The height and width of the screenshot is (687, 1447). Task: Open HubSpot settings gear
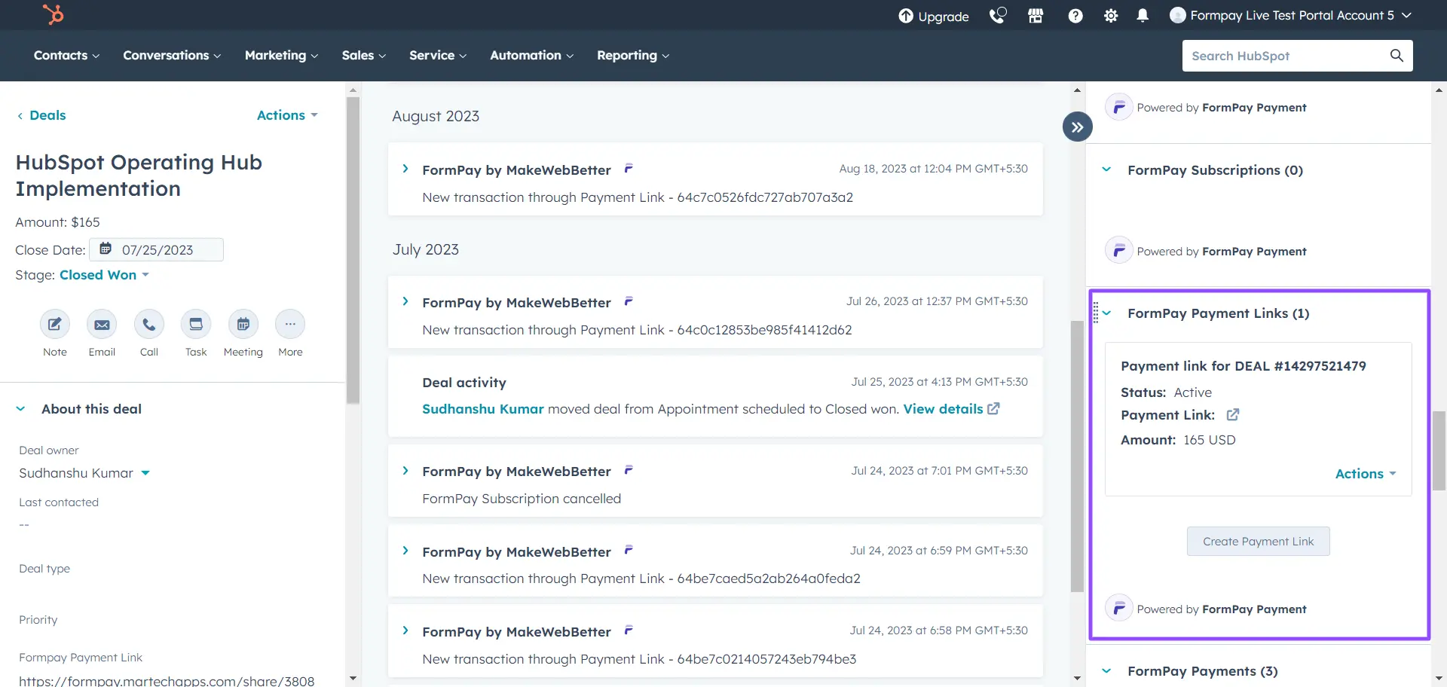pyautogui.click(x=1109, y=15)
